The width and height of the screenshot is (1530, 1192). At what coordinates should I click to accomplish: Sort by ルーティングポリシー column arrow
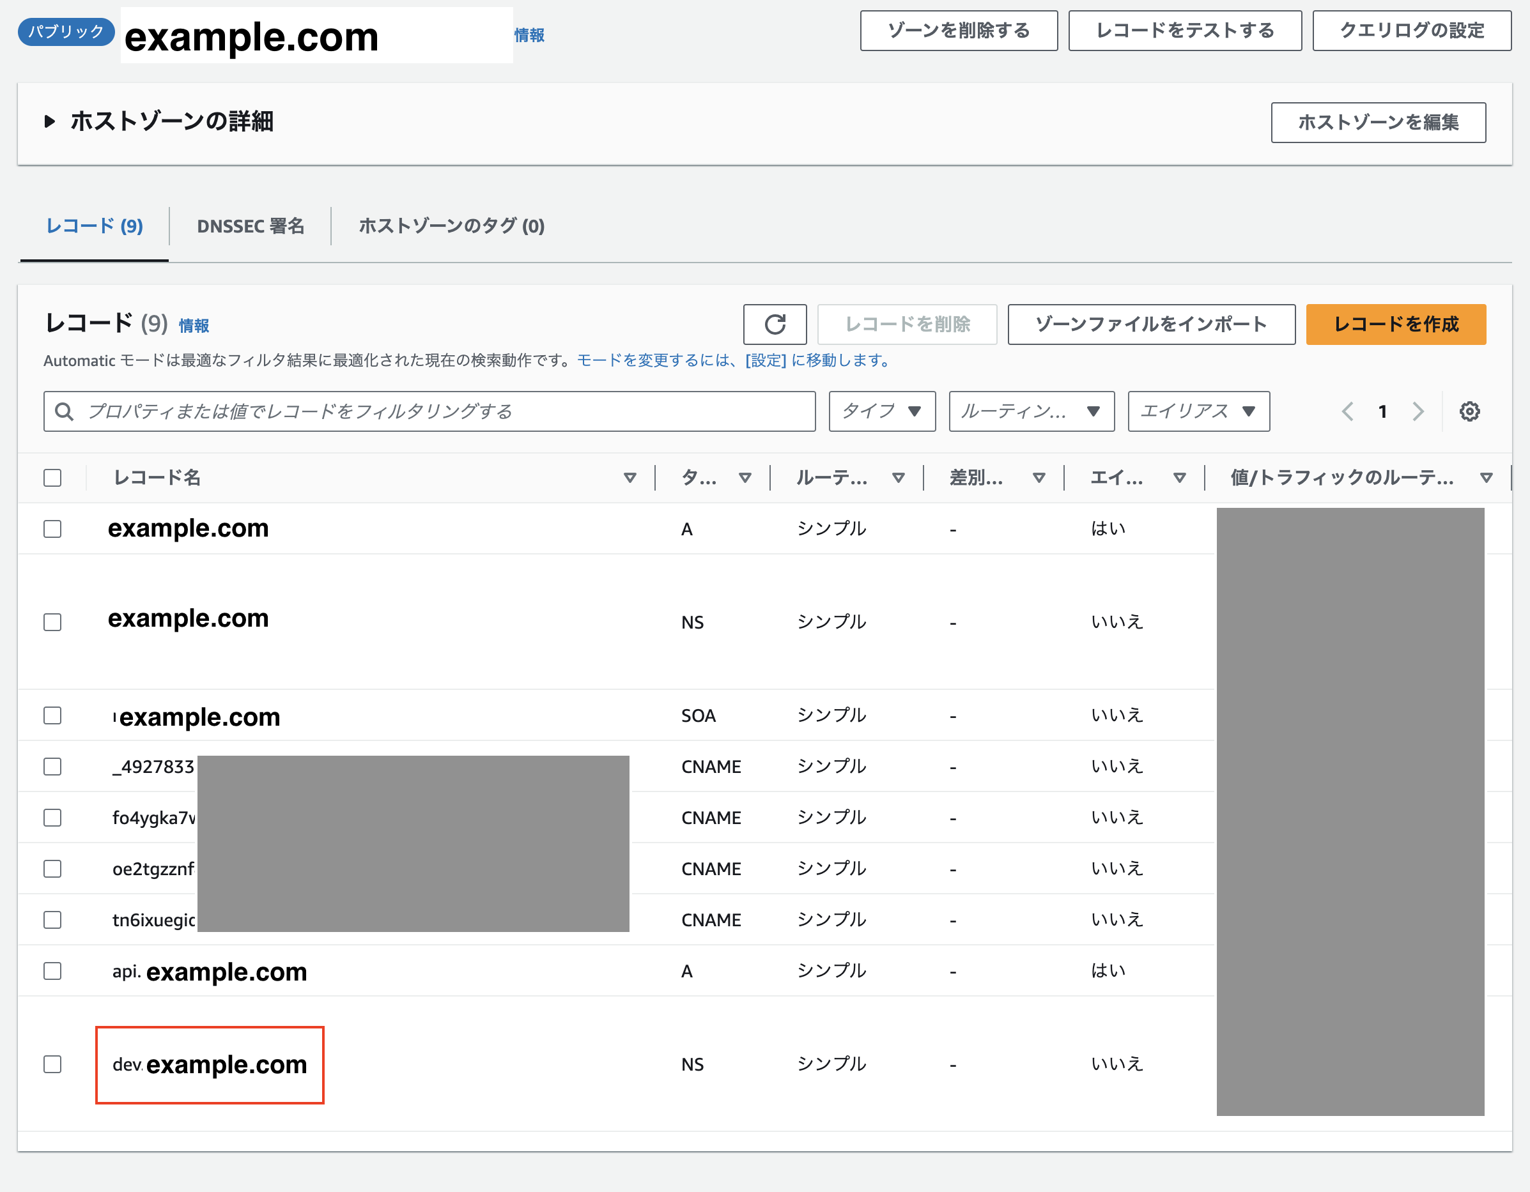[899, 477]
